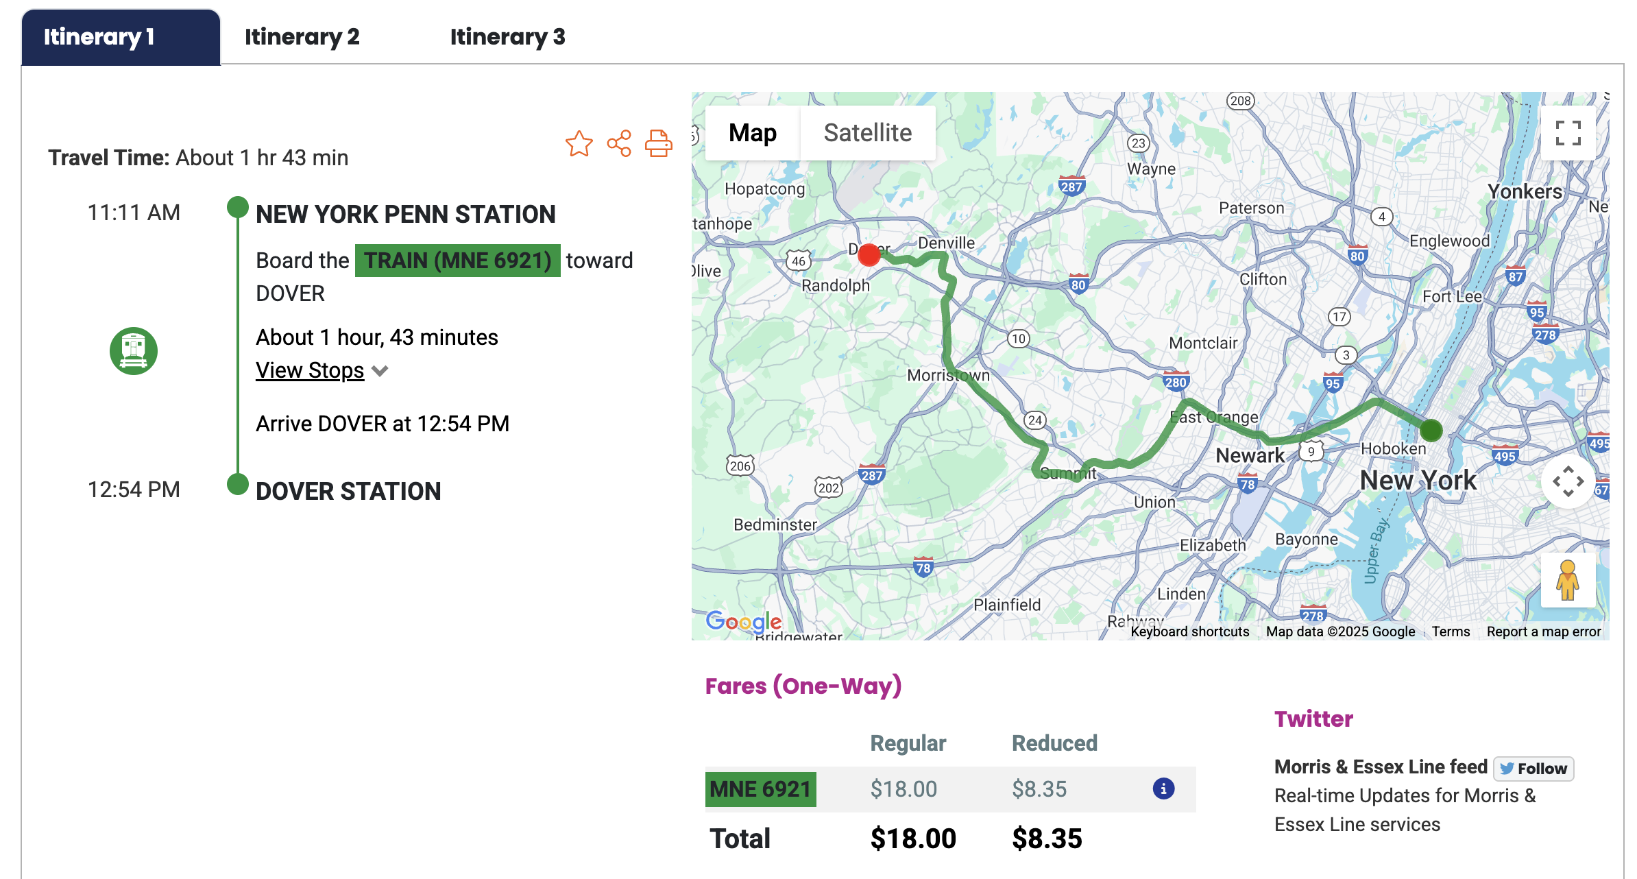Click Report a map error link

pyautogui.click(x=1544, y=631)
